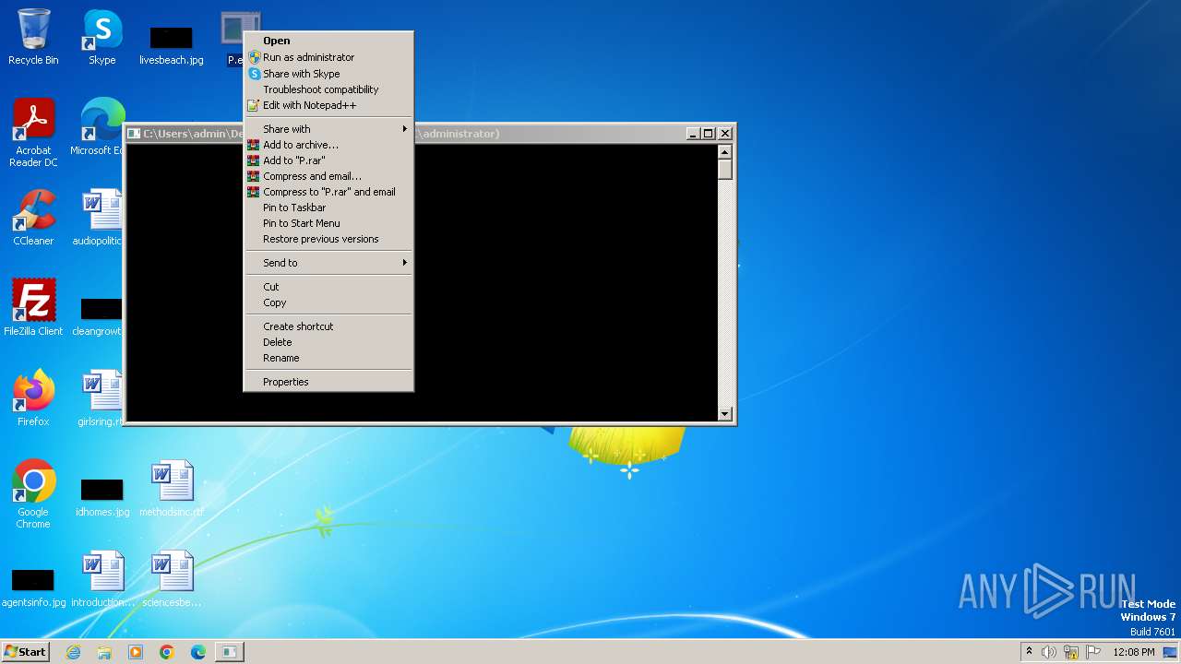Select Create shortcut
Image resolution: width=1181 pixels, height=664 pixels.
point(328,326)
